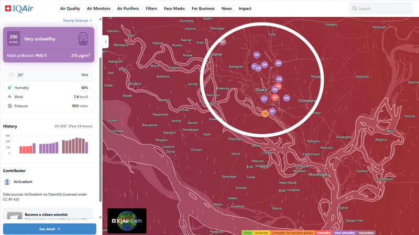Click the Dhaka city label
Viewport: 419px width, 235px height.
coord(261,90)
